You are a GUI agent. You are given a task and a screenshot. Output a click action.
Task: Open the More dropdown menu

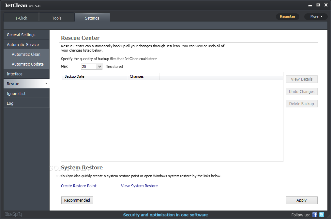(316, 16)
